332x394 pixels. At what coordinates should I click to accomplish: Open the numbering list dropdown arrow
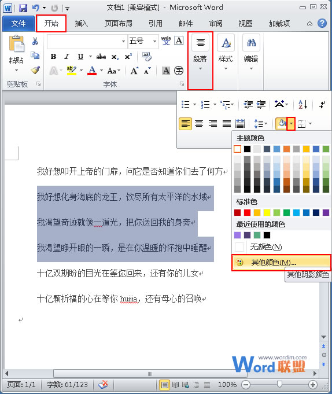point(215,104)
